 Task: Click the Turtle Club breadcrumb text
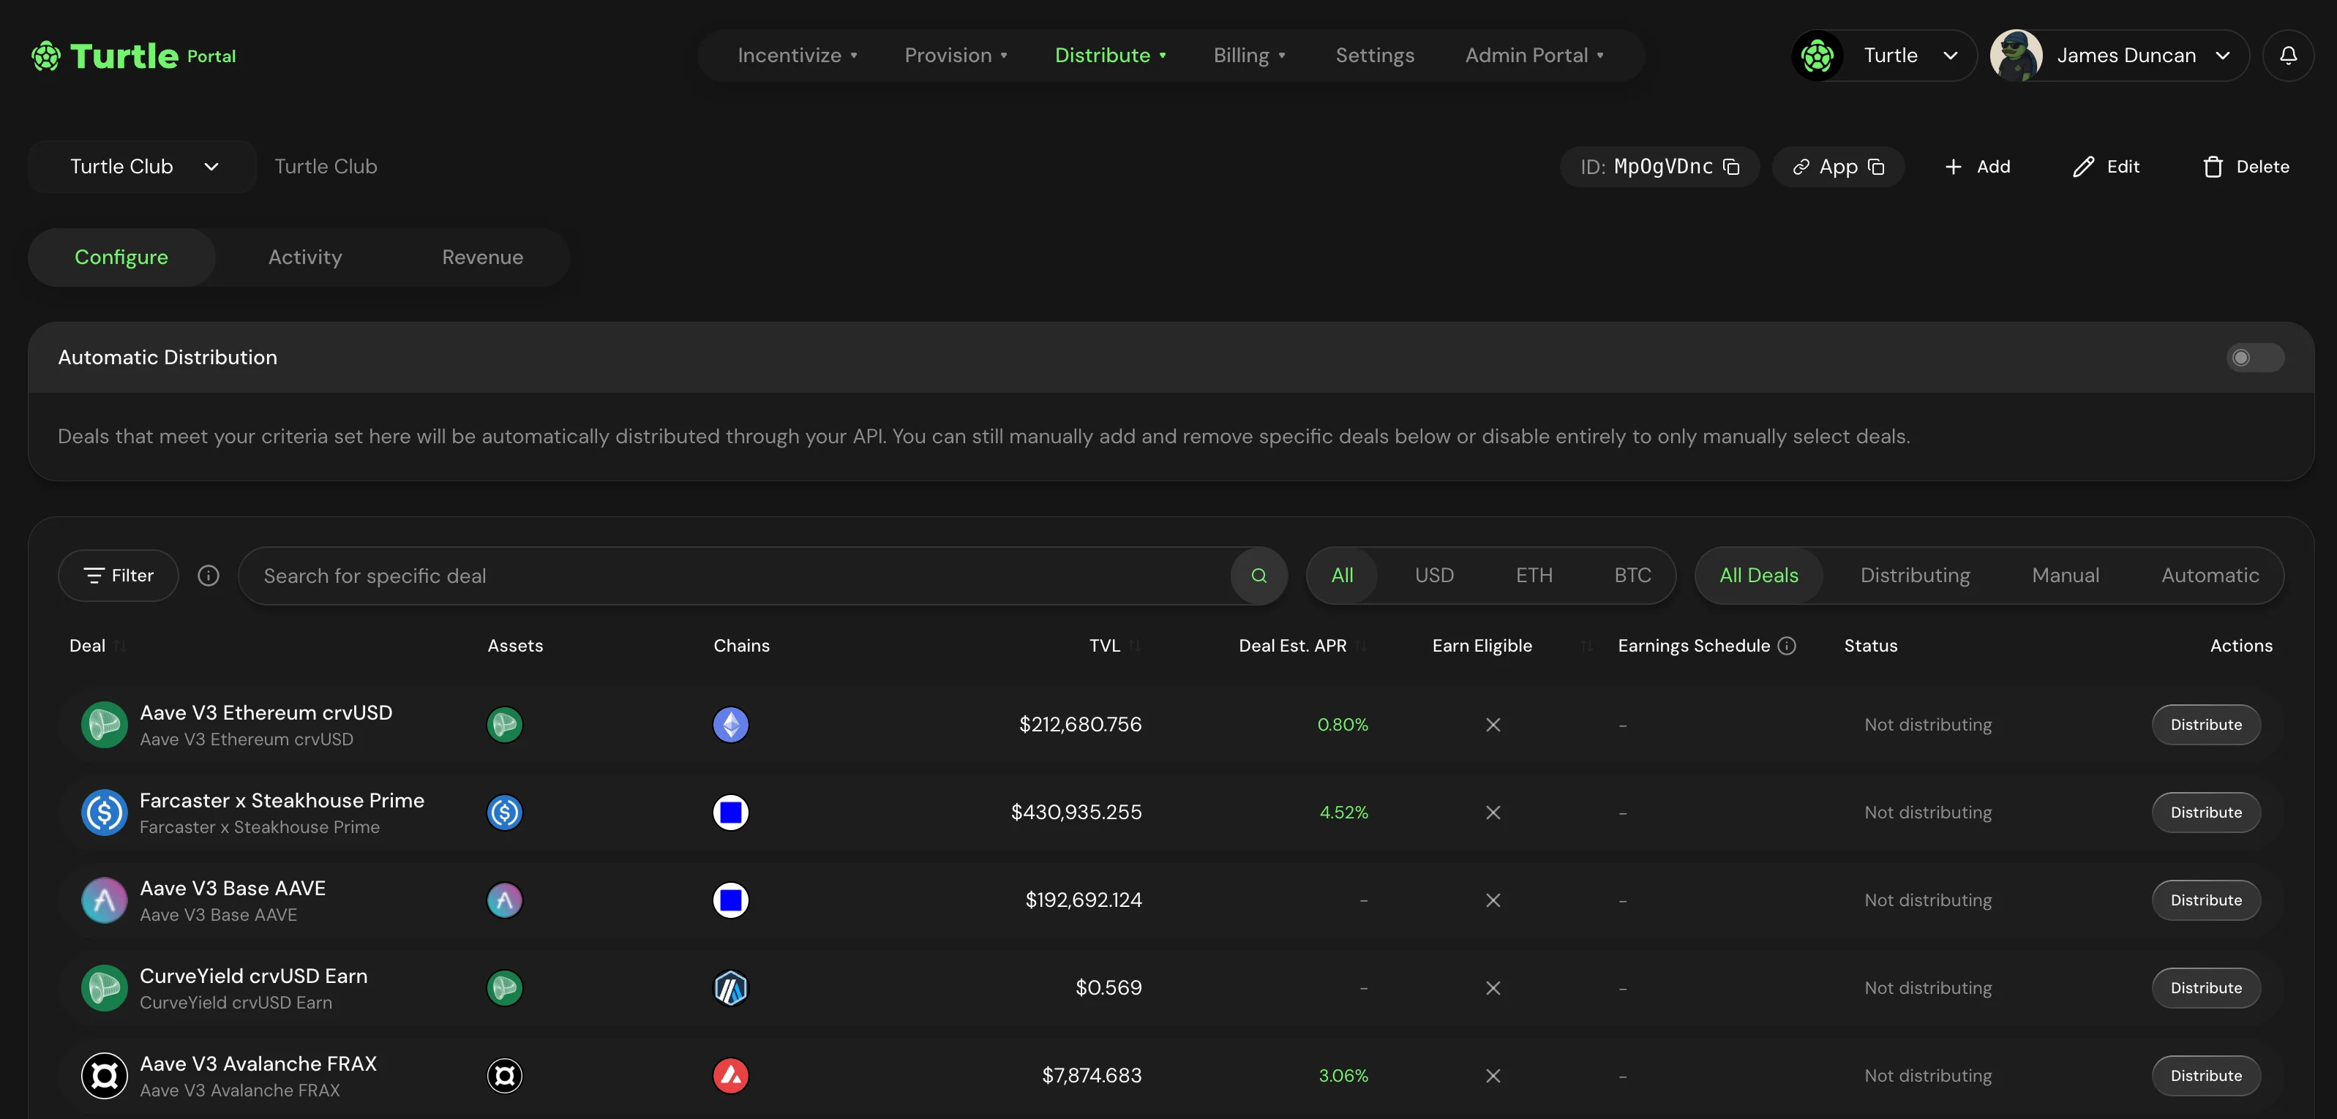(x=326, y=167)
